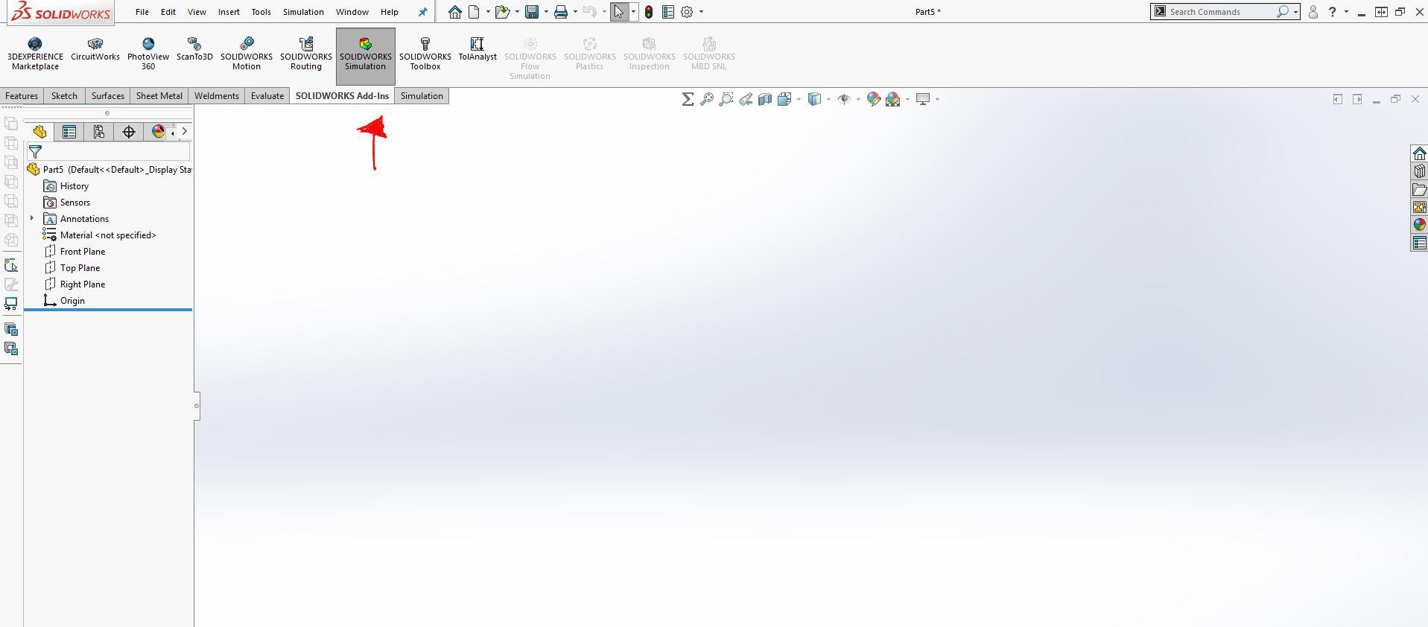Screen dimensions: 1428x627
Task: Click Material <not specified> in the tree
Action: pyautogui.click(x=108, y=235)
